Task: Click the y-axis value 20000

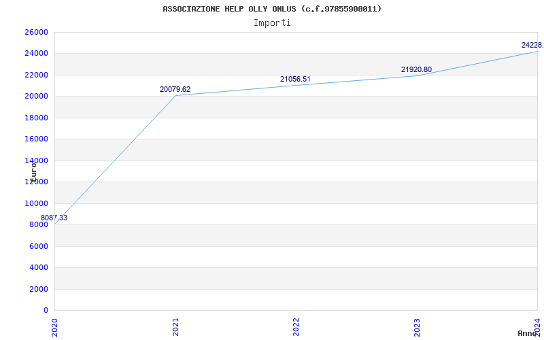Action: click(x=36, y=96)
